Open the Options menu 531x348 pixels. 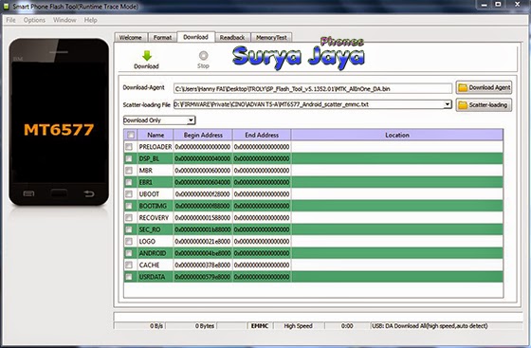[34, 20]
